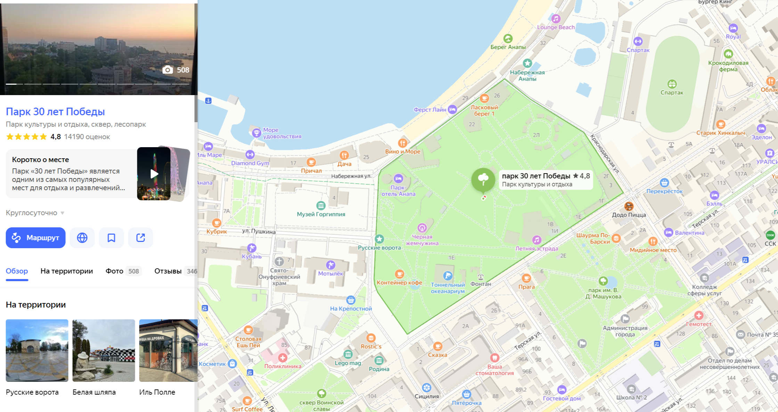778x412 pixels.
Task: Open the Парк 30 лет Победы title link
Action: pyautogui.click(x=55, y=111)
